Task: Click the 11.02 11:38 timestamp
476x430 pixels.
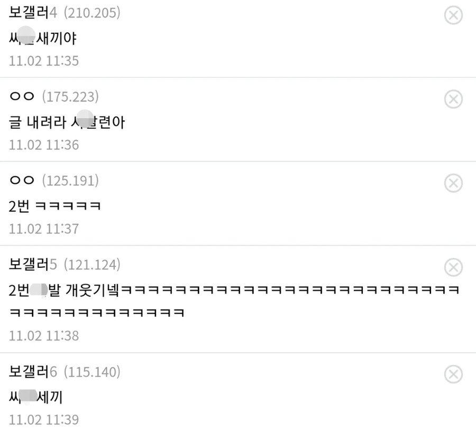Action: [44, 335]
